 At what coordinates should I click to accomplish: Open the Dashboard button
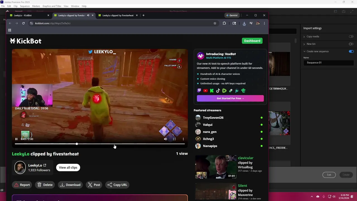click(252, 41)
